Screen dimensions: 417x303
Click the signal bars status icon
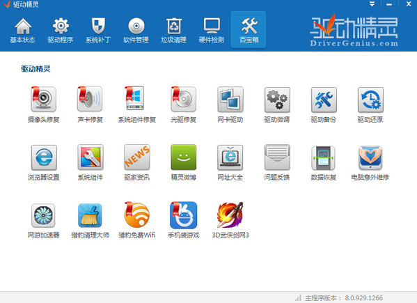(299, 297)
